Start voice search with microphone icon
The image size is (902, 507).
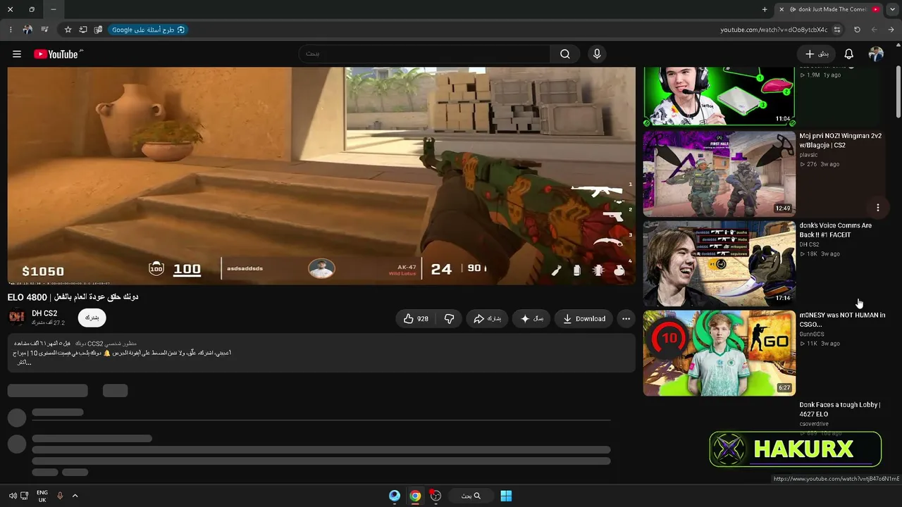coord(597,54)
